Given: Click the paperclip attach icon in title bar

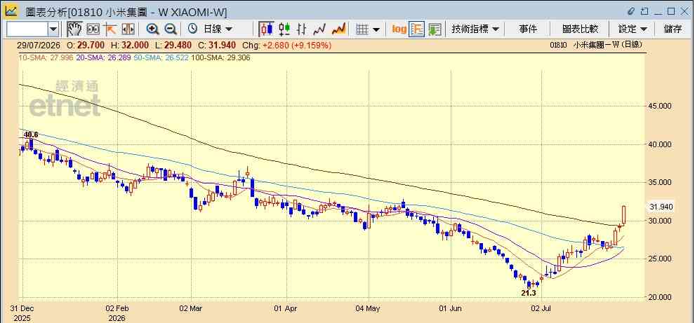Looking at the screenshot, I should click(x=632, y=11).
